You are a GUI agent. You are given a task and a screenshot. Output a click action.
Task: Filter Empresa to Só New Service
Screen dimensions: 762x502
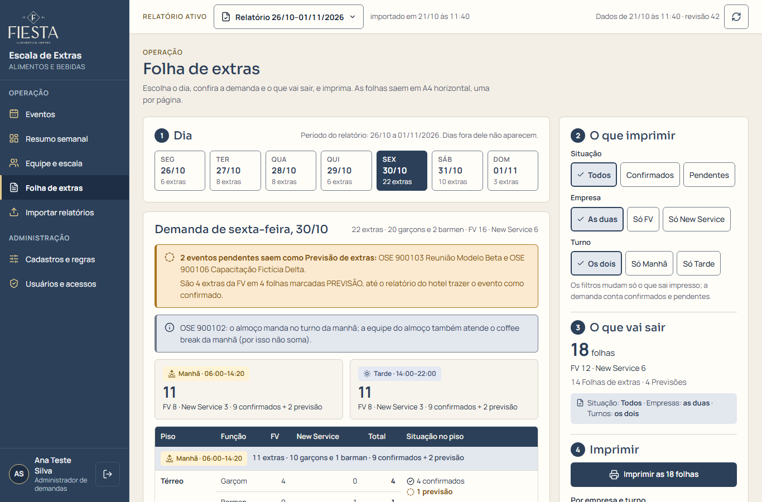coord(697,219)
